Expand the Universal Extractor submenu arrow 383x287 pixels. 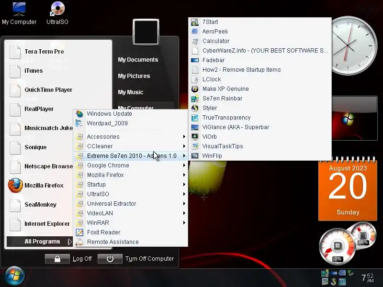click(x=184, y=204)
